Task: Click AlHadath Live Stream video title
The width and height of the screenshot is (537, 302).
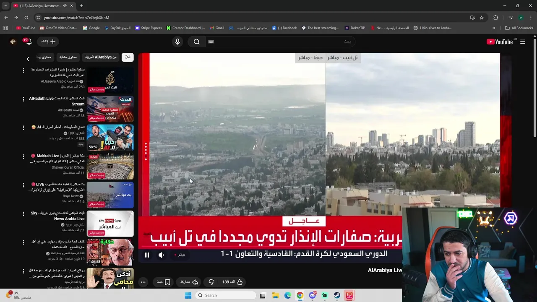Action: (x=57, y=101)
